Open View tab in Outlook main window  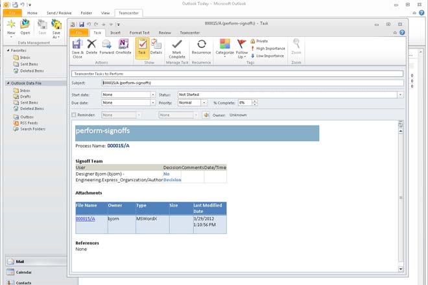[x=105, y=13]
